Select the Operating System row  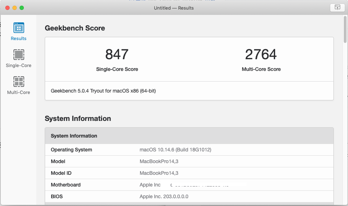(x=71, y=150)
